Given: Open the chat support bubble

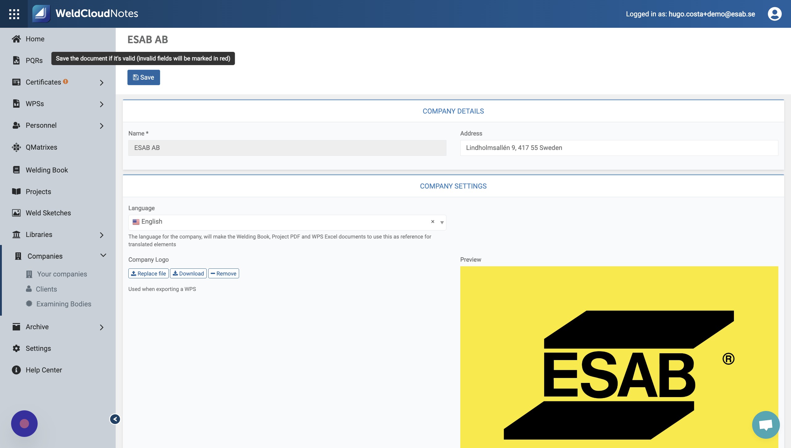Looking at the screenshot, I should [x=766, y=425].
